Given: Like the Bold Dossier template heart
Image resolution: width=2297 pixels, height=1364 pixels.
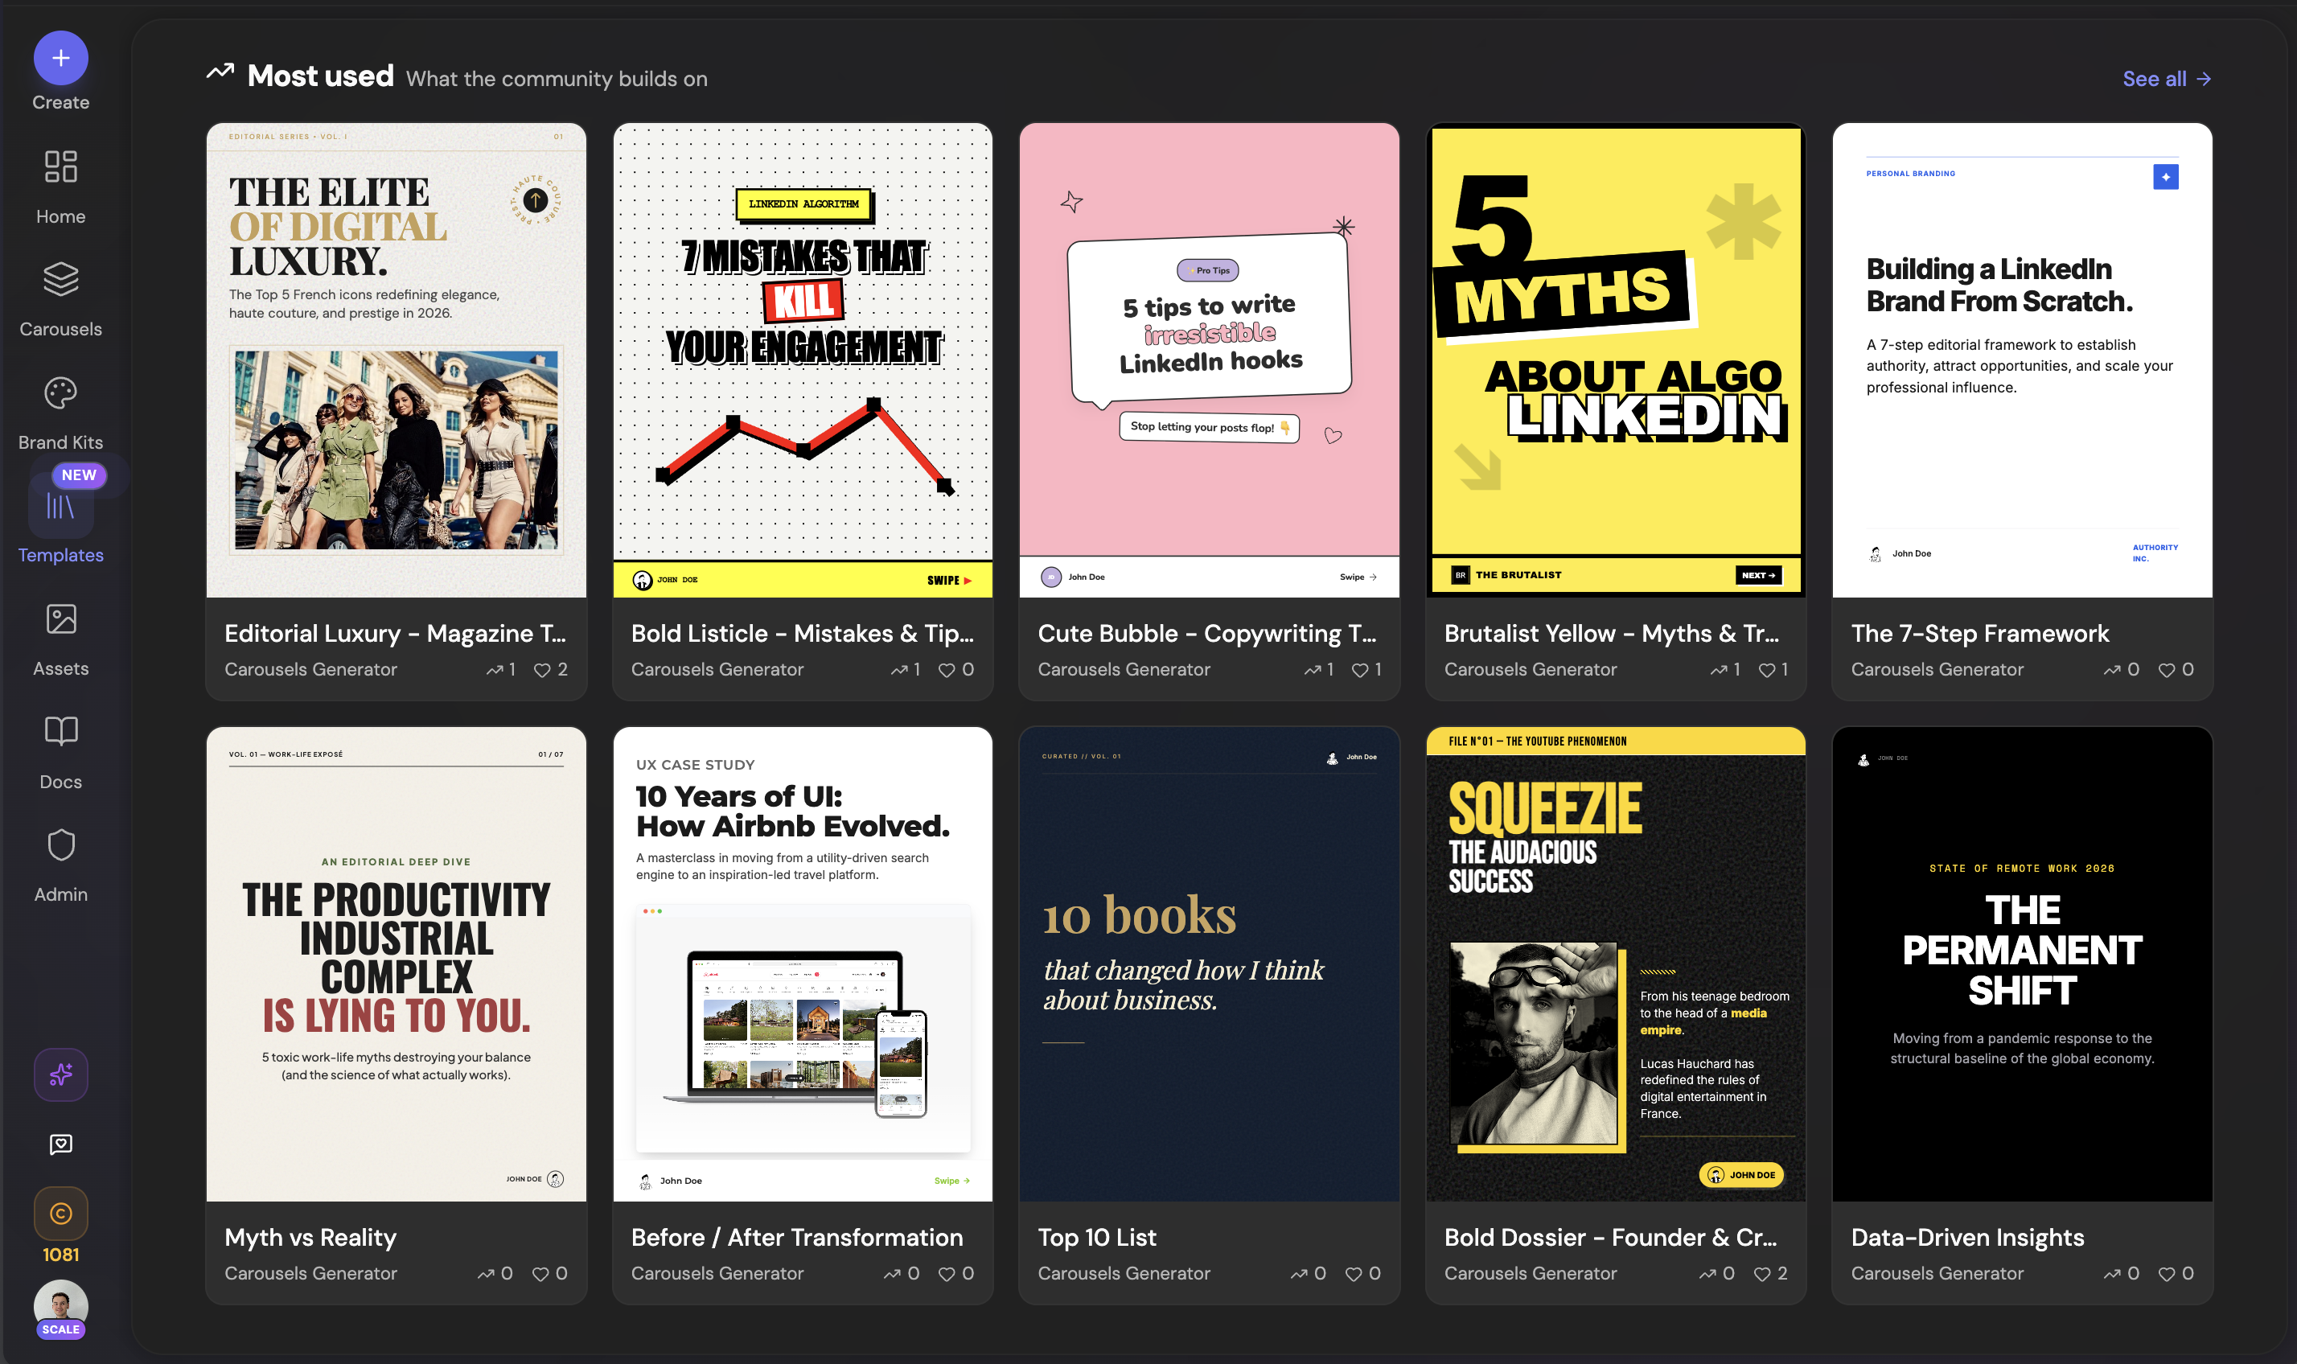Looking at the screenshot, I should [1762, 1274].
